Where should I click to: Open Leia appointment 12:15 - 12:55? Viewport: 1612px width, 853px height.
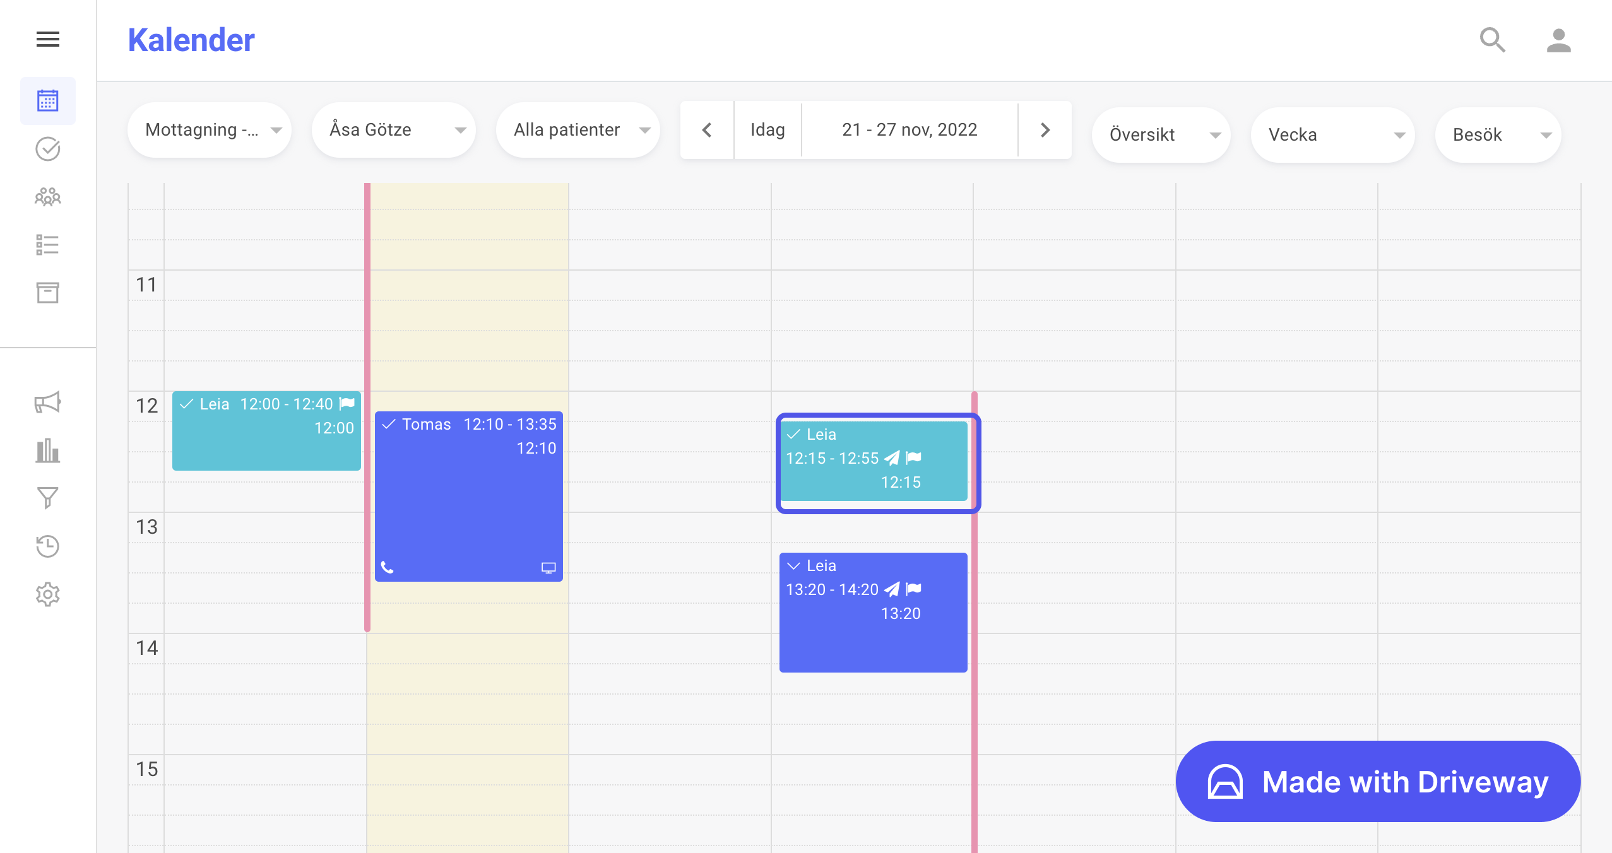point(874,462)
